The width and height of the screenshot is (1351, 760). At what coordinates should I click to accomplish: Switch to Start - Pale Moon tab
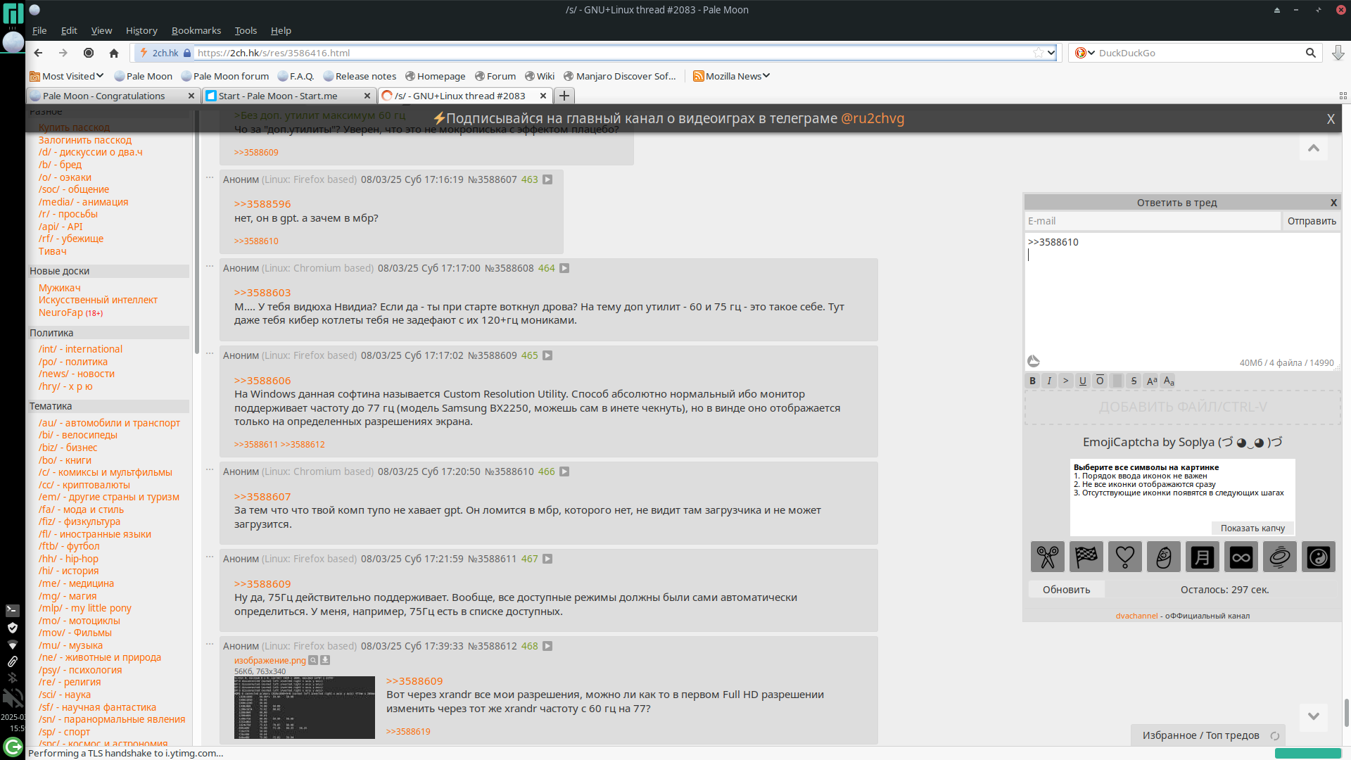click(288, 96)
